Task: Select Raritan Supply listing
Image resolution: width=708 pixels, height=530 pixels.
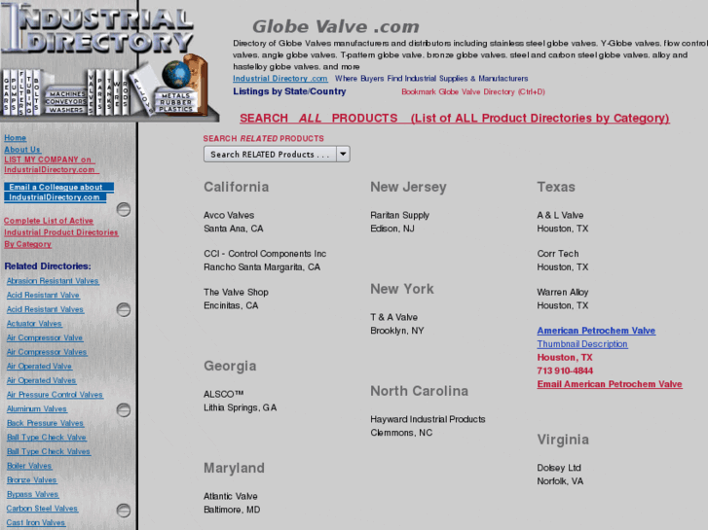Action: (399, 215)
